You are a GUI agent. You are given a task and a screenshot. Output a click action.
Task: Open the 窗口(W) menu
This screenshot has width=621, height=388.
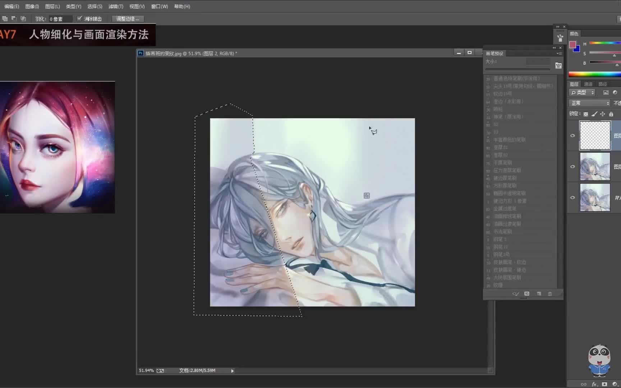(160, 6)
